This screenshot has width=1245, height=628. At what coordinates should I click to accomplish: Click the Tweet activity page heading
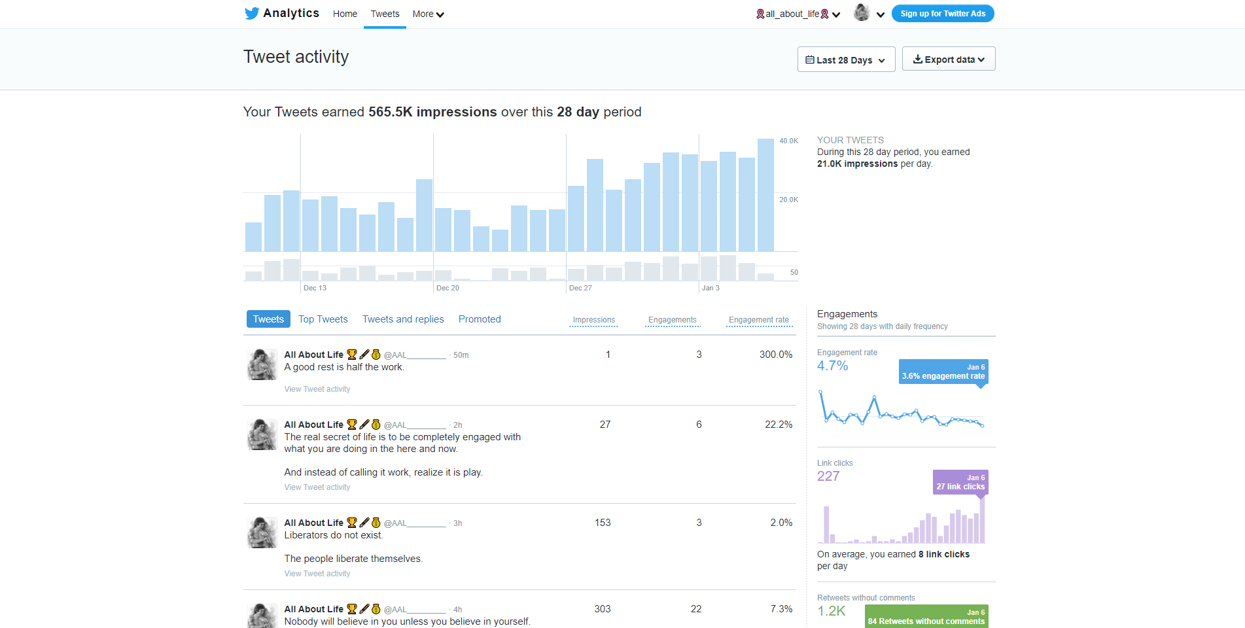pos(296,57)
